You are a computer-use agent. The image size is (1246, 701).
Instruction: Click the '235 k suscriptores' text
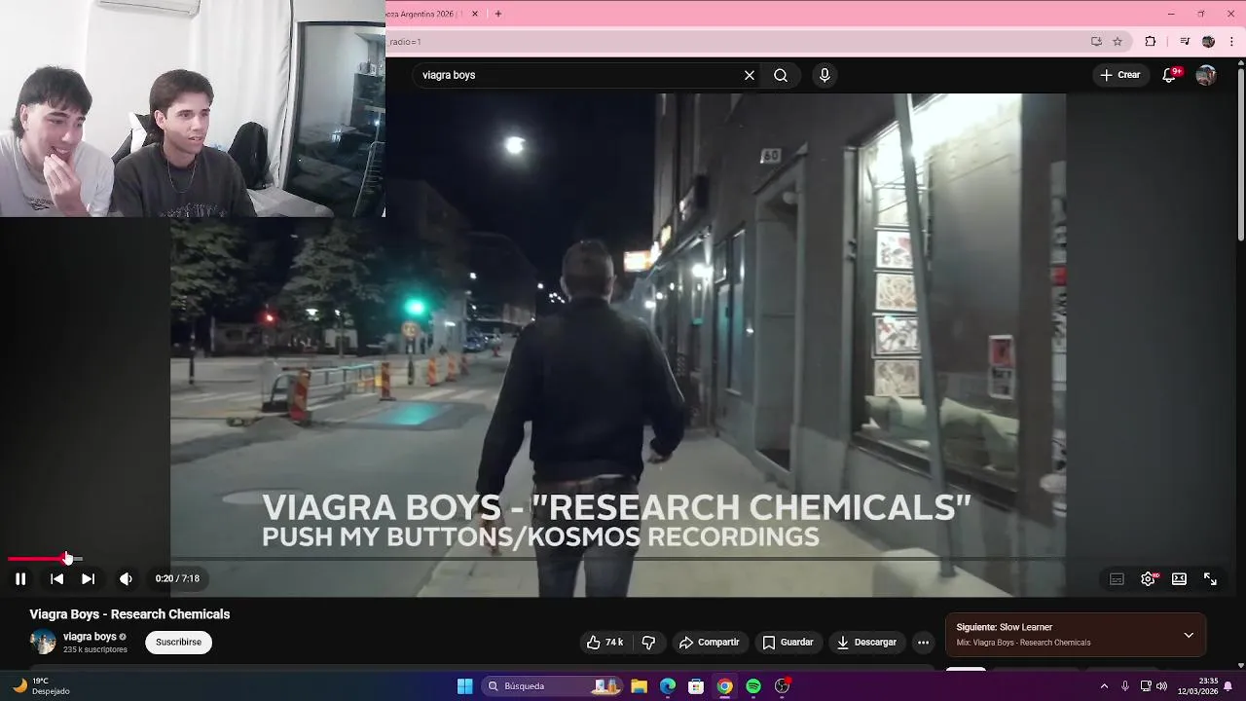tap(95, 649)
